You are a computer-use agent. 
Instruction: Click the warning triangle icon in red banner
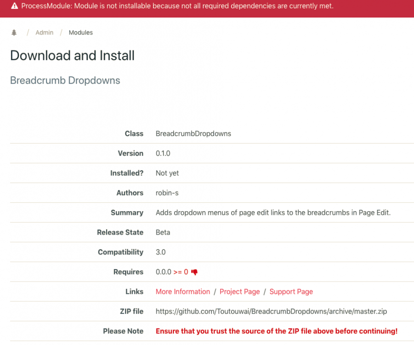14,6
